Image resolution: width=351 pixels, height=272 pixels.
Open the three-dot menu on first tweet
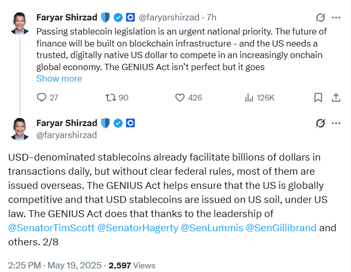pyautogui.click(x=335, y=17)
